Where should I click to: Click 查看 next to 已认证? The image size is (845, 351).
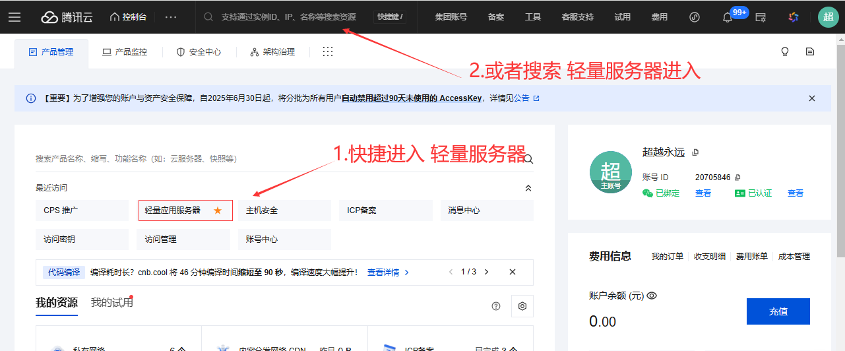tap(796, 193)
